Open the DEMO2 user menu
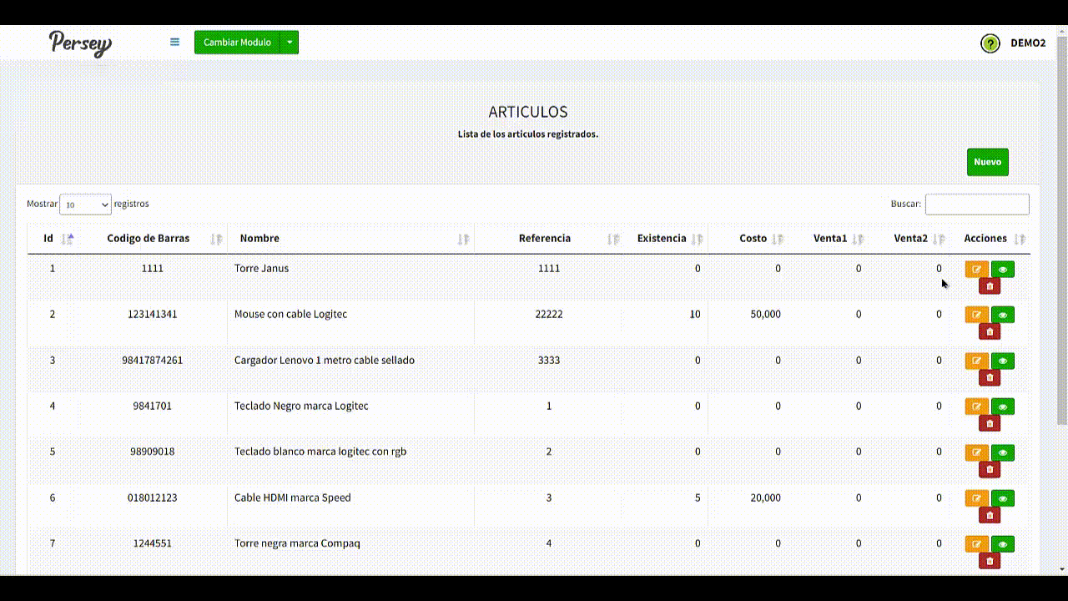This screenshot has width=1068, height=601. 1028,43
